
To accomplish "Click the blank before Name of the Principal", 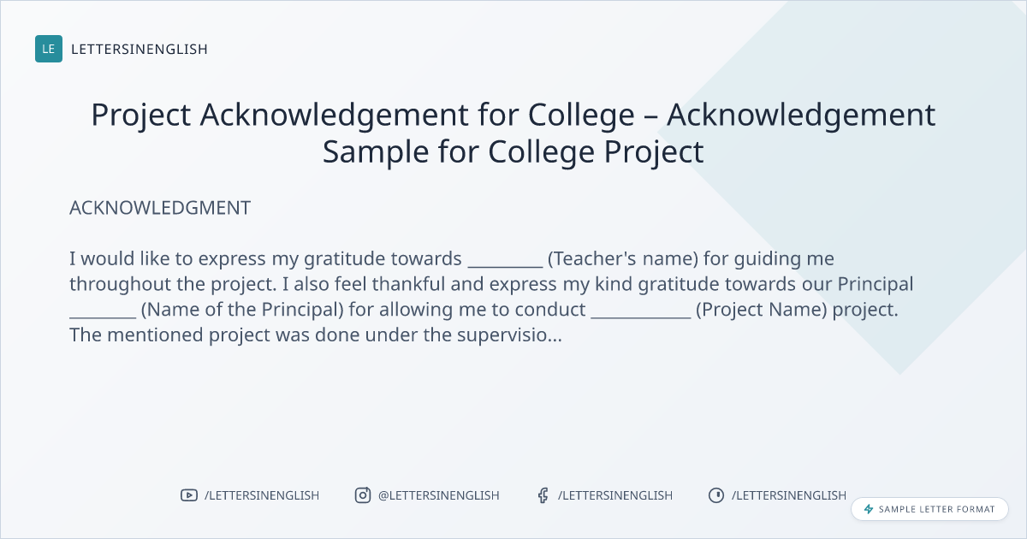I will click(103, 310).
